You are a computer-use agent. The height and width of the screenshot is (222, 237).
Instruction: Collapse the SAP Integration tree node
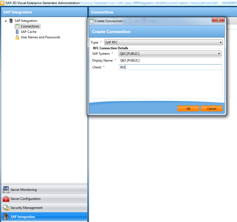point(6,21)
